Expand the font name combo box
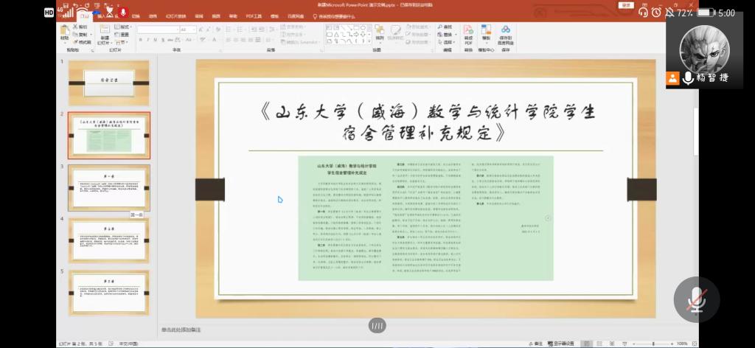Viewport: 755px width, 348px height. click(x=175, y=29)
